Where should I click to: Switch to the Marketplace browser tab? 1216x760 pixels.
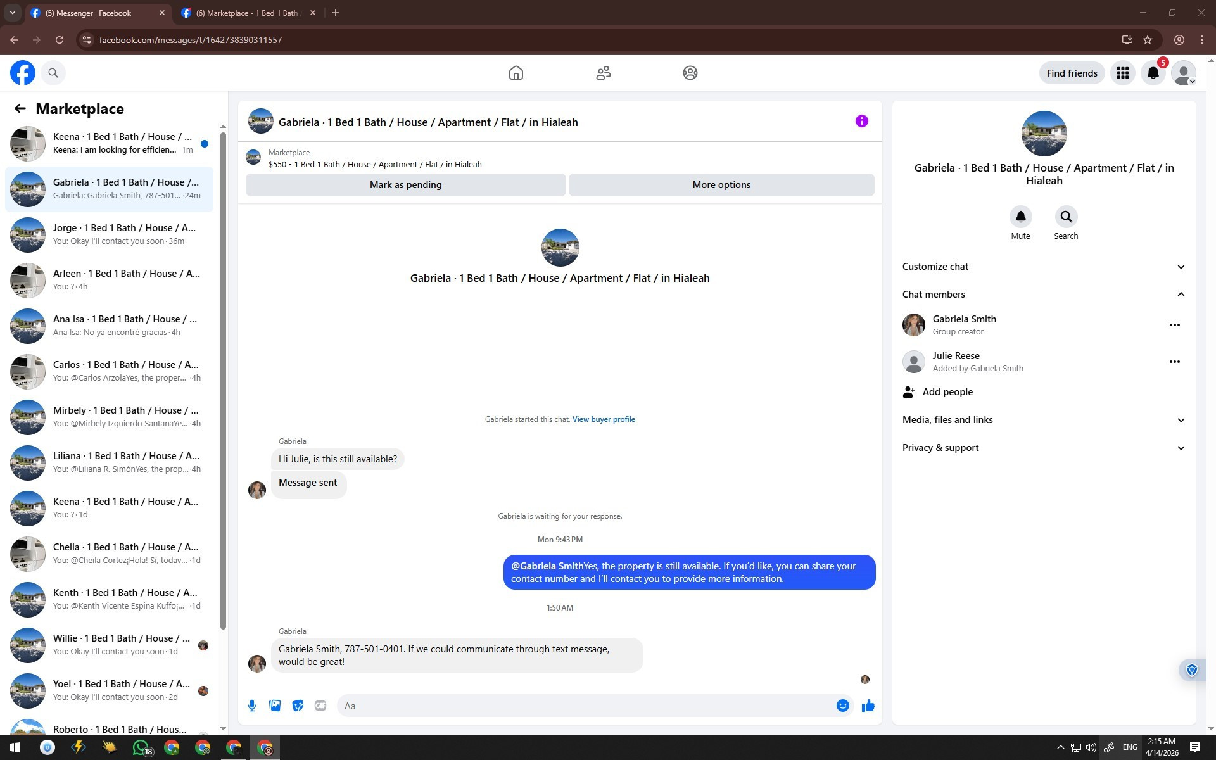coord(247,13)
